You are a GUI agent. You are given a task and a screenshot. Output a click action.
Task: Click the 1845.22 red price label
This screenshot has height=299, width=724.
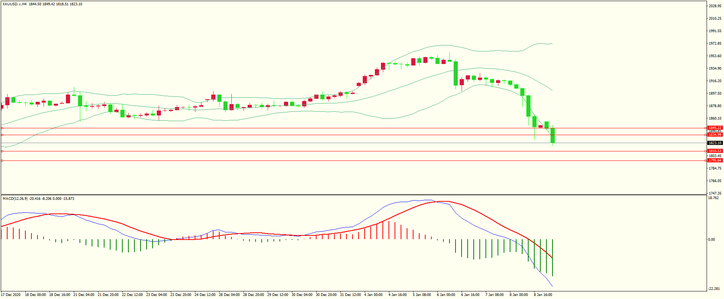click(715, 128)
